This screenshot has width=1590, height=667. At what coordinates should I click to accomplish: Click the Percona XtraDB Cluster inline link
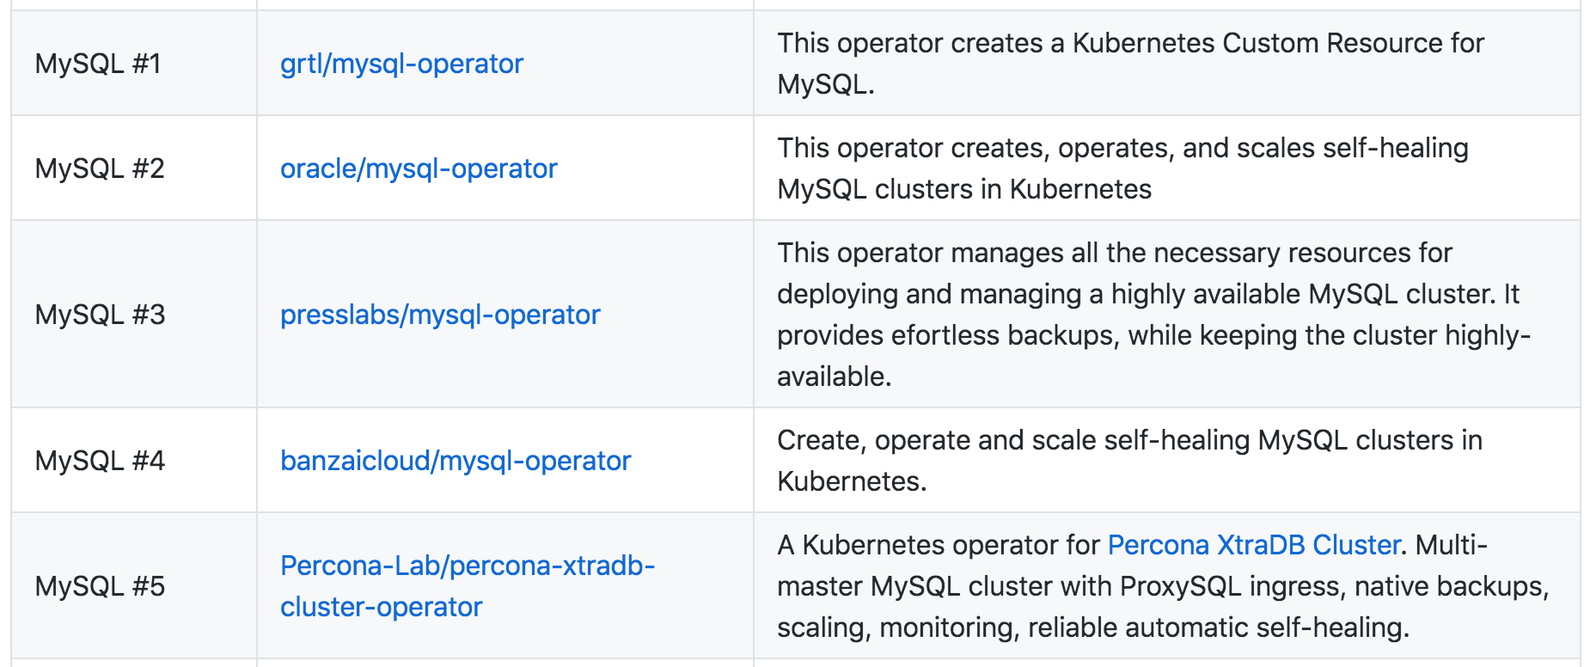coord(1254,545)
